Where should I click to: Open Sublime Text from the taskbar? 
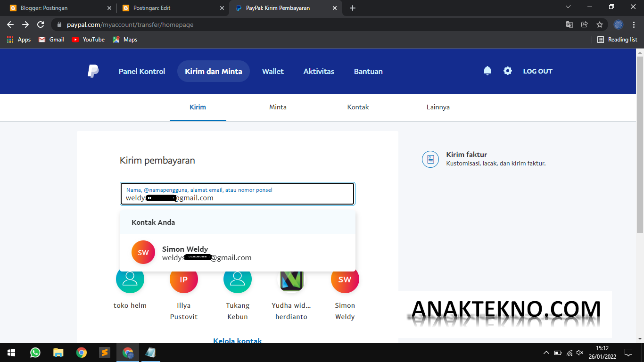pyautogui.click(x=104, y=353)
